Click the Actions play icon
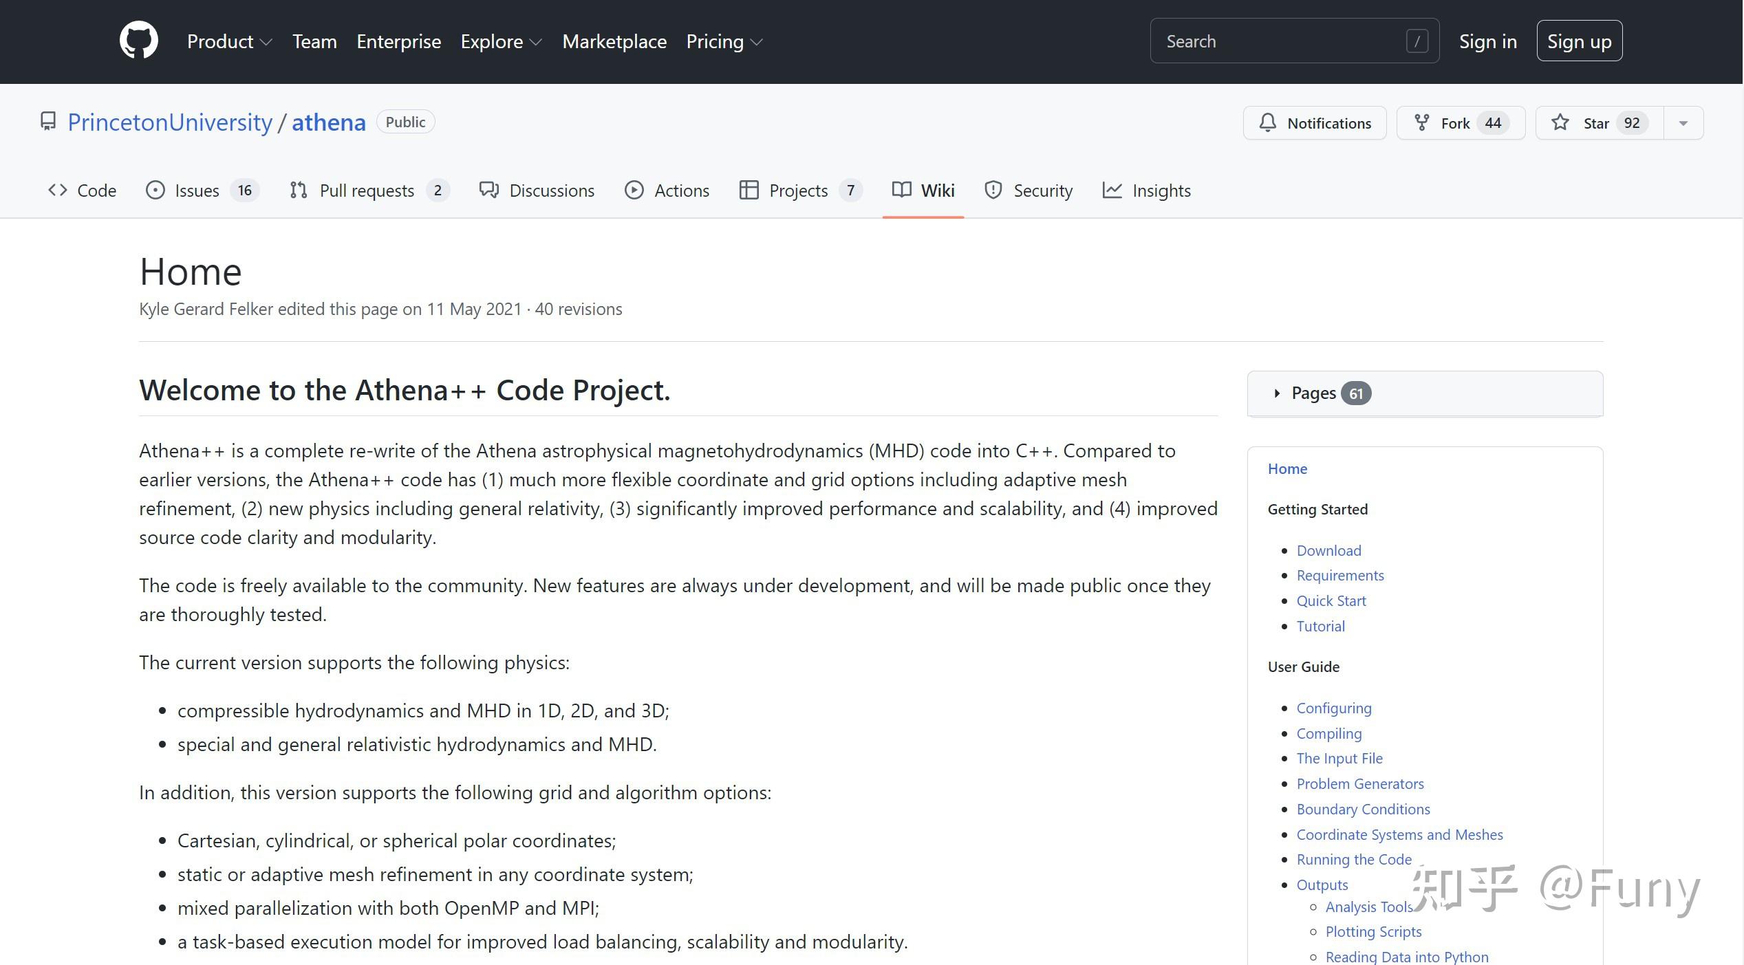 click(634, 190)
